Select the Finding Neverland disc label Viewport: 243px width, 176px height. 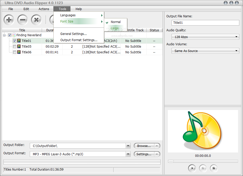pos(29,35)
